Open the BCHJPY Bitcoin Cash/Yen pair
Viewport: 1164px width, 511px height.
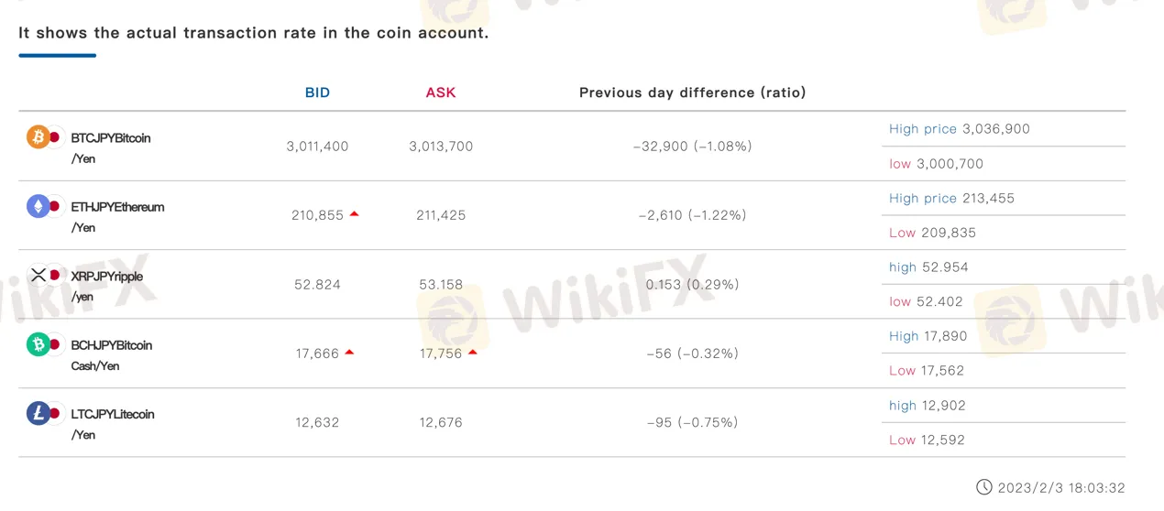[112, 355]
